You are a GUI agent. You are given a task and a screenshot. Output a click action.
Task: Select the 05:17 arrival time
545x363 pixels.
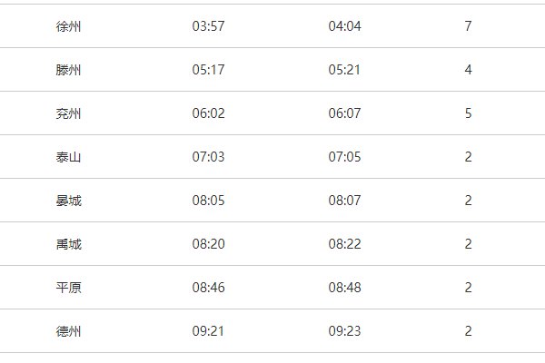(208, 70)
